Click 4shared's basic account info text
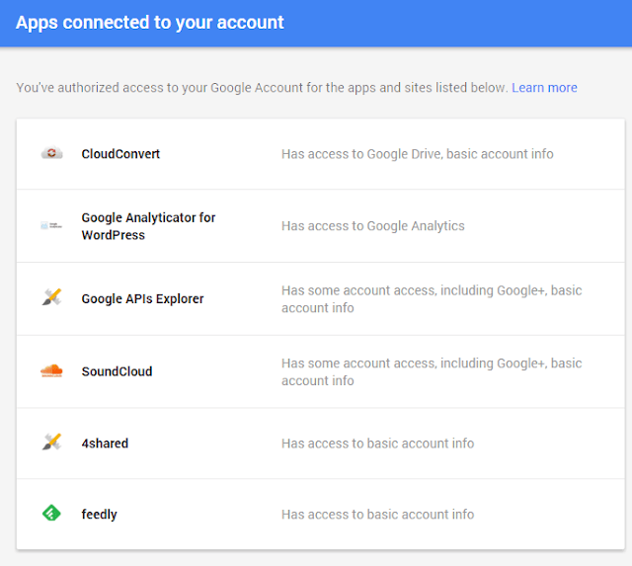This screenshot has width=632, height=566. click(x=377, y=444)
